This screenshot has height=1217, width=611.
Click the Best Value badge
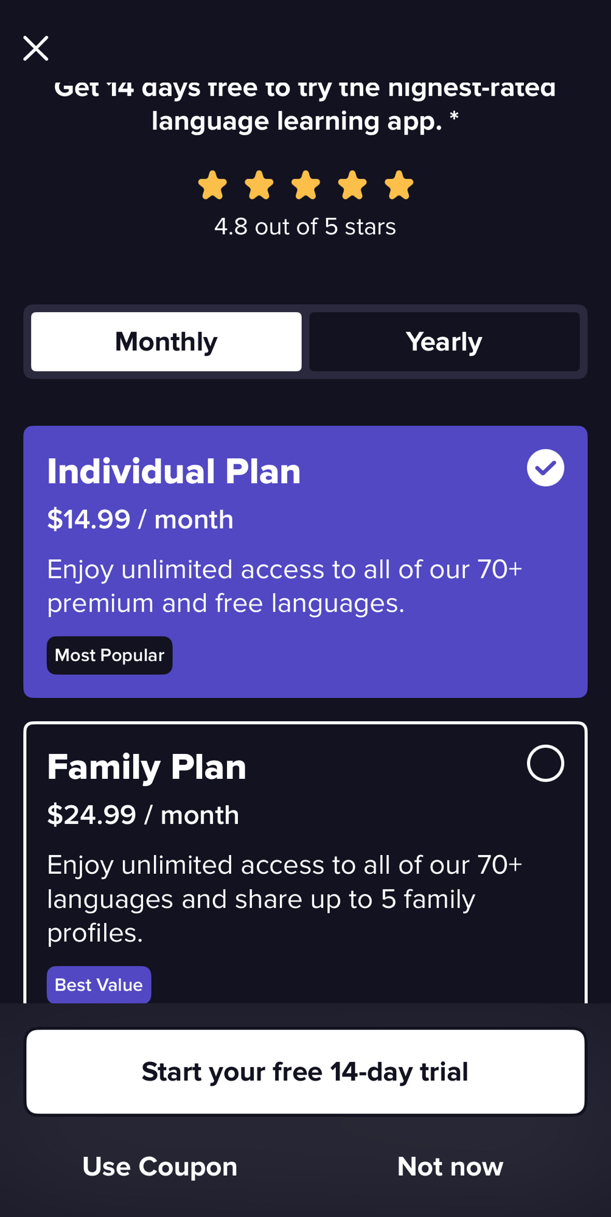tap(99, 985)
